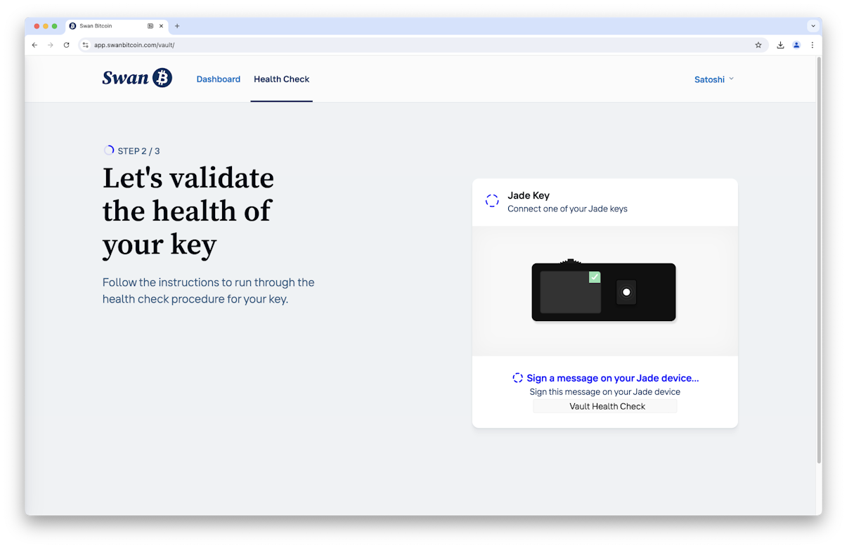Click the tab search chevron button

[x=813, y=26]
